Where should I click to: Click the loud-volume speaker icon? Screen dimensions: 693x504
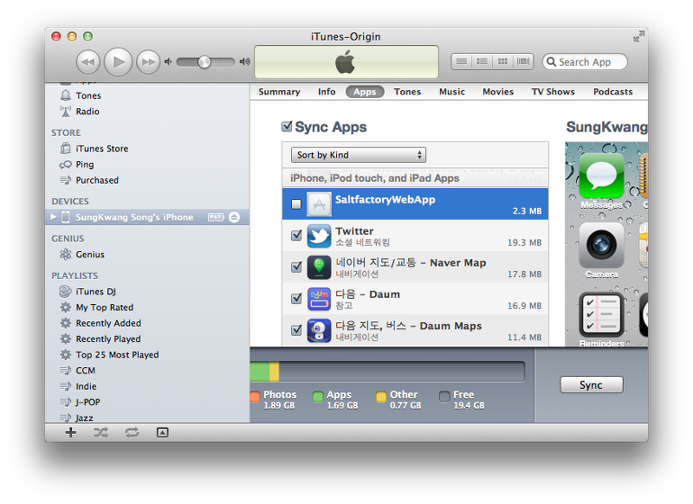pyautogui.click(x=244, y=61)
